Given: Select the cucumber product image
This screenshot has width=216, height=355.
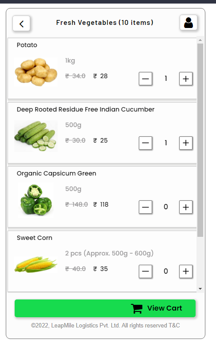Looking at the screenshot, I should tap(36, 136).
